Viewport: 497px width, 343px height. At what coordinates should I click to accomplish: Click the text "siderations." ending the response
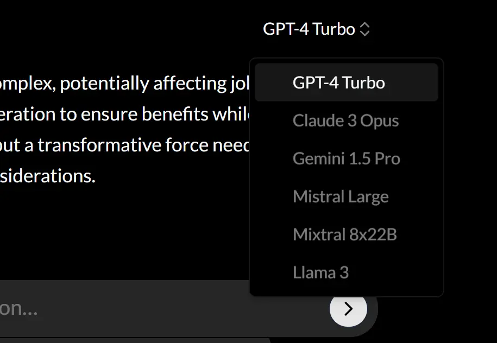pos(48,176)
